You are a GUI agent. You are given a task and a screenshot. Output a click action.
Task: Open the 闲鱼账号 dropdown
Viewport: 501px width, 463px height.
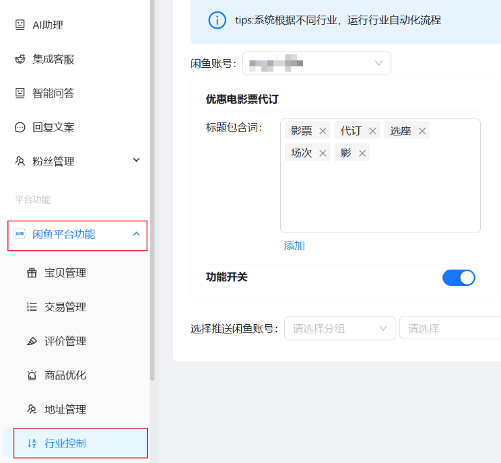[317, 63]
